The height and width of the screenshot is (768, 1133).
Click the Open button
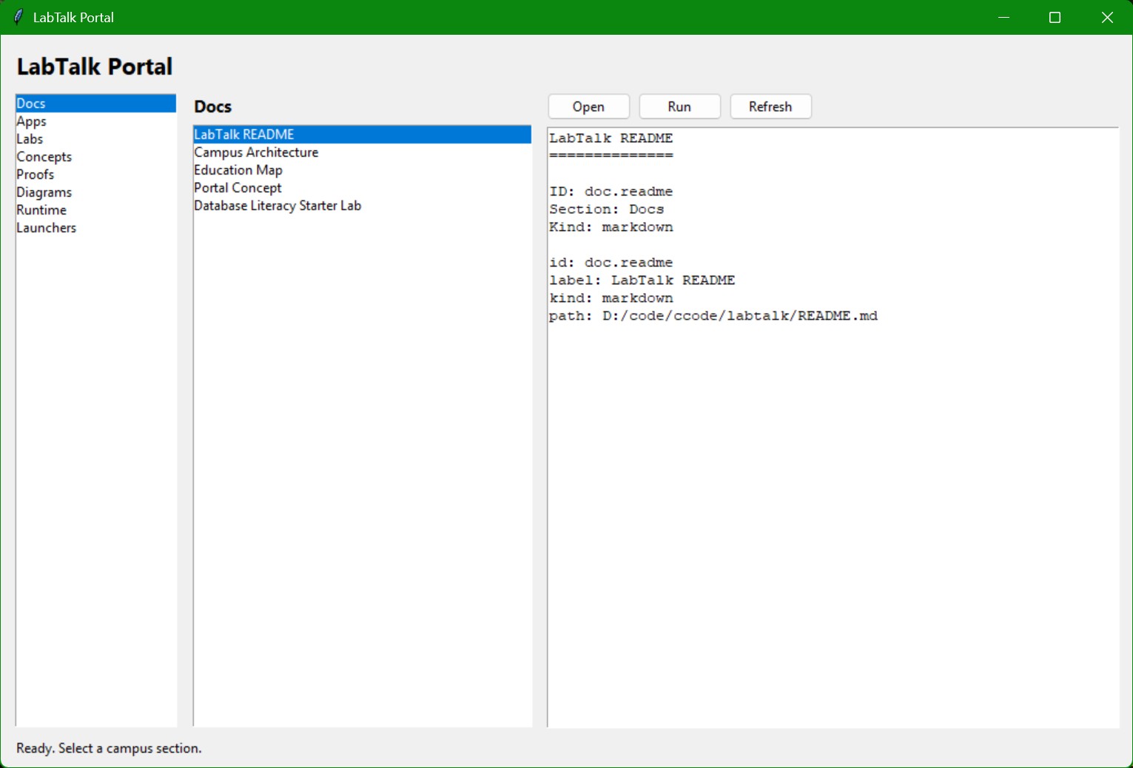pyautogui.click(x=588, y=107)
